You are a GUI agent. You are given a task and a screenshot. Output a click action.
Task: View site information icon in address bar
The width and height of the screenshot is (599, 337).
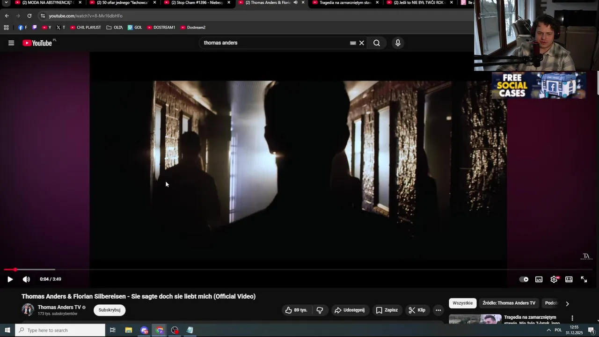(x=43, y=15)
